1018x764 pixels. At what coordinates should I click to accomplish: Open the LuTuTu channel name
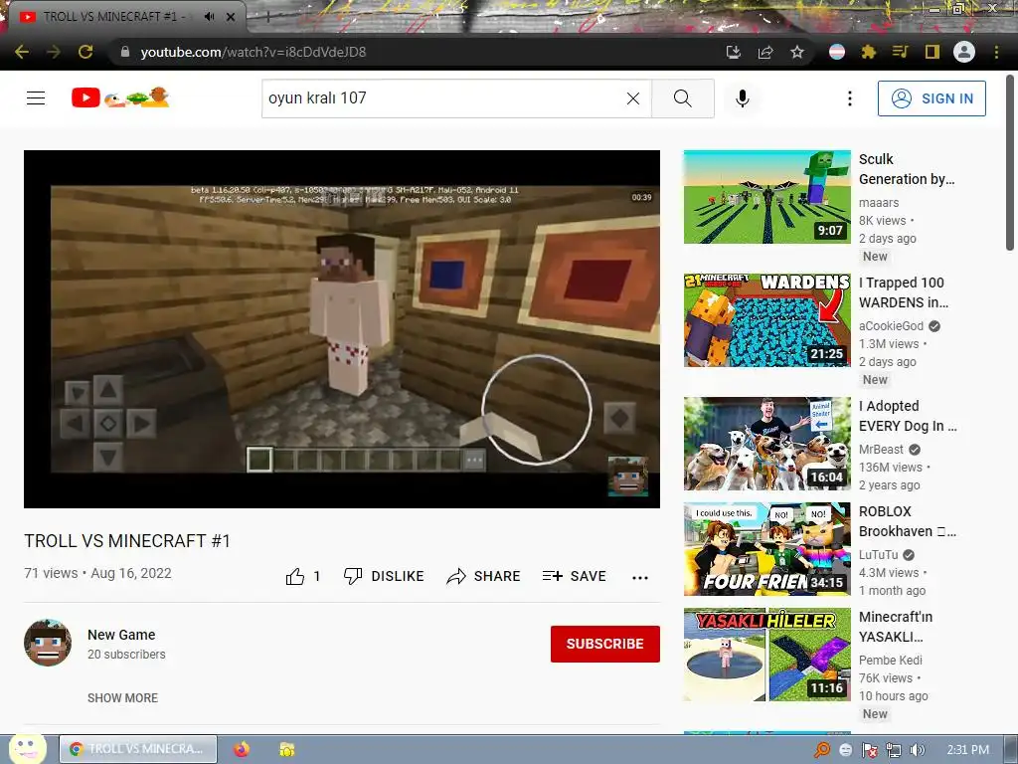[x=878, y=555]
